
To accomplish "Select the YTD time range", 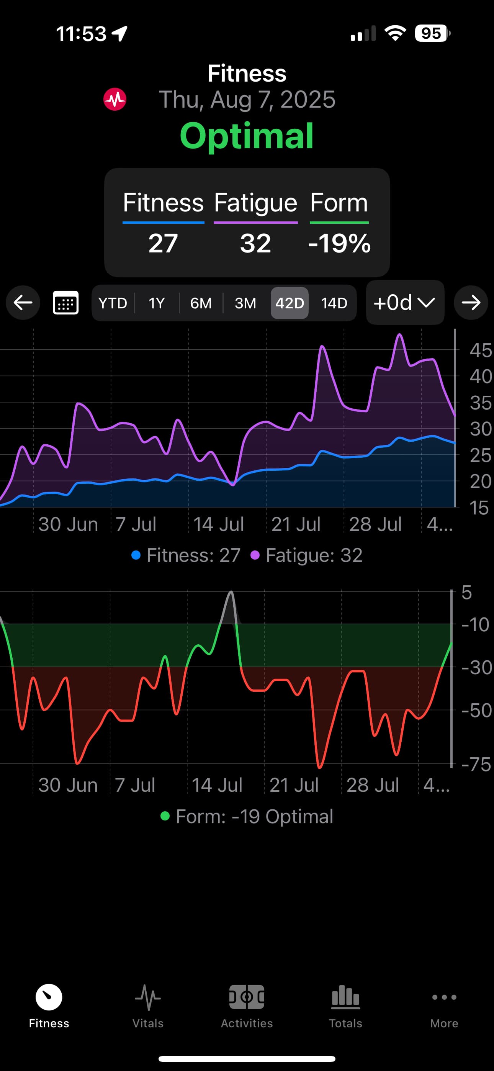I will (113, 303).
